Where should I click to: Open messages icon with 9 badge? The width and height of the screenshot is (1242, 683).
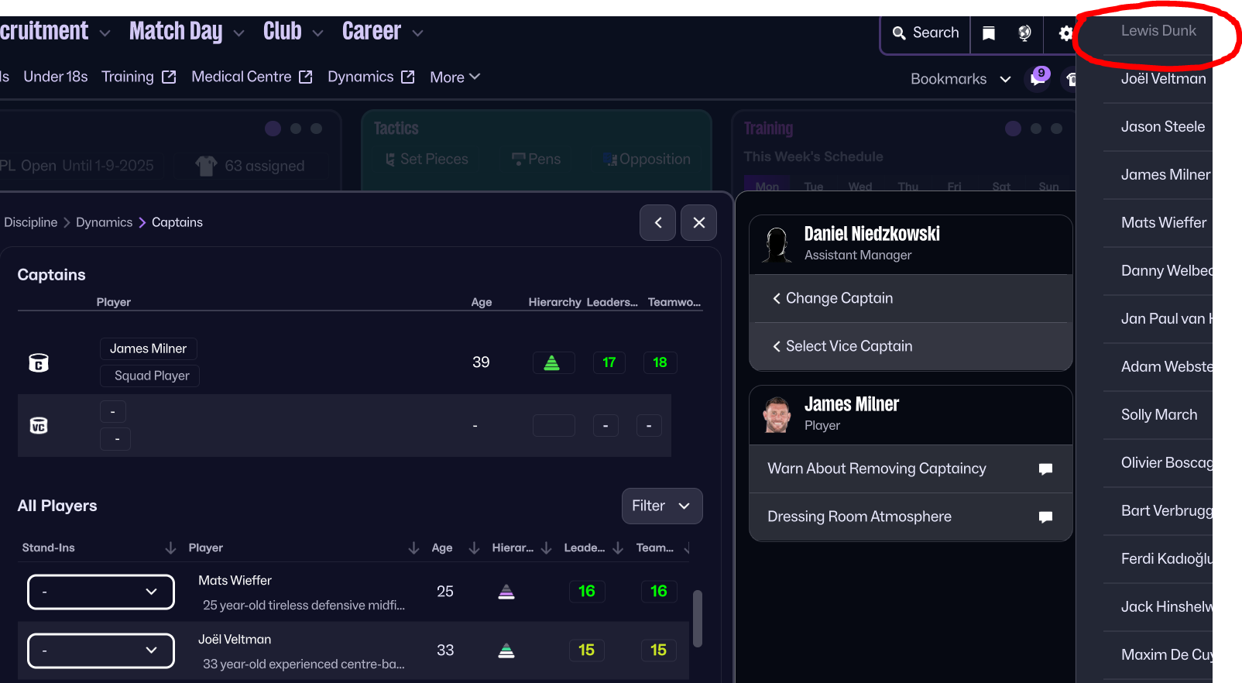pyautogui.click(x=1038, y=77)
